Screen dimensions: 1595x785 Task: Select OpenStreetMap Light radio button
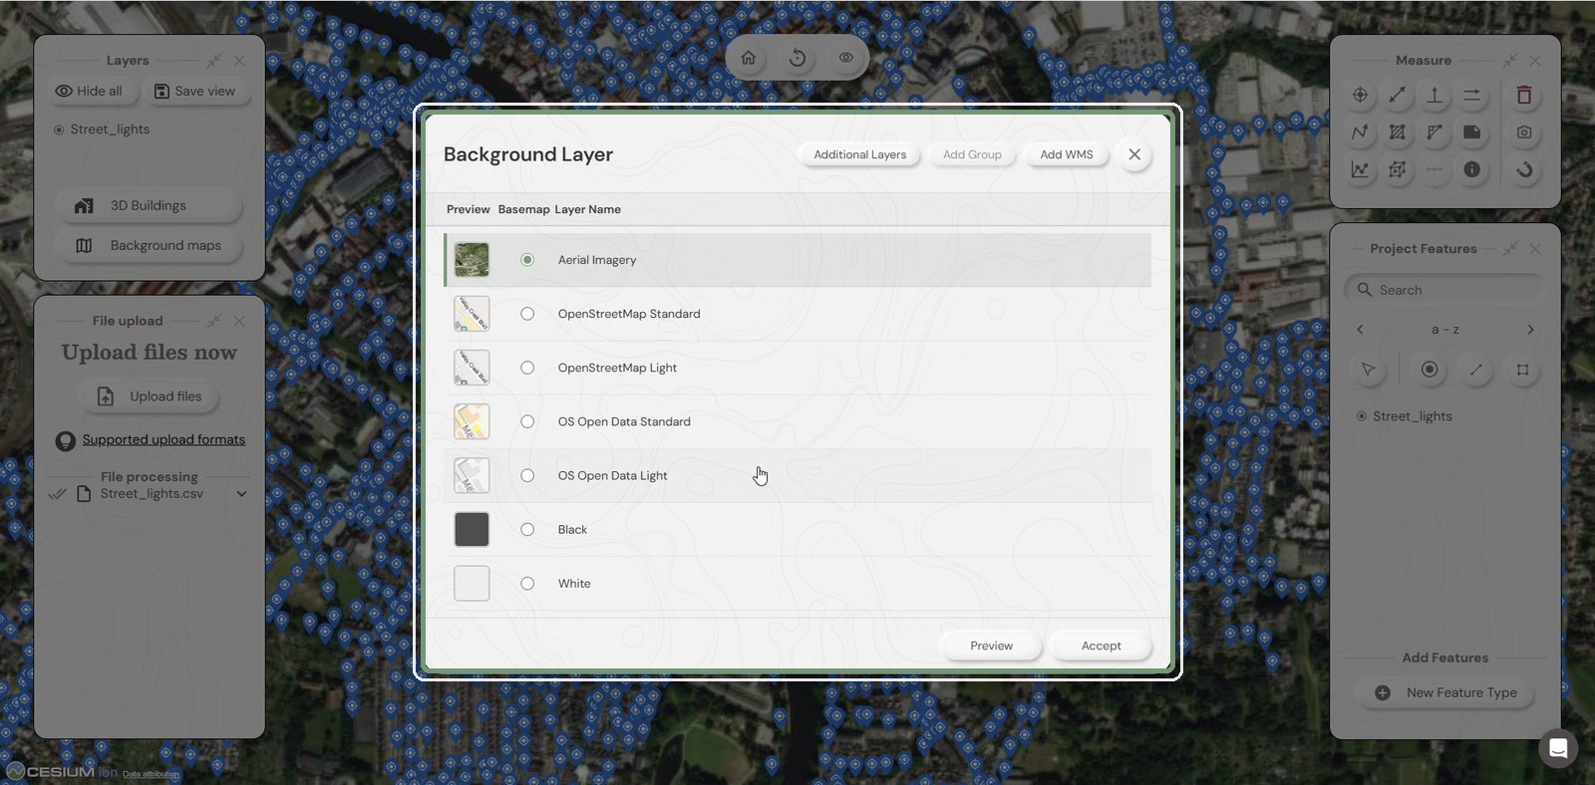coord(527,368)
